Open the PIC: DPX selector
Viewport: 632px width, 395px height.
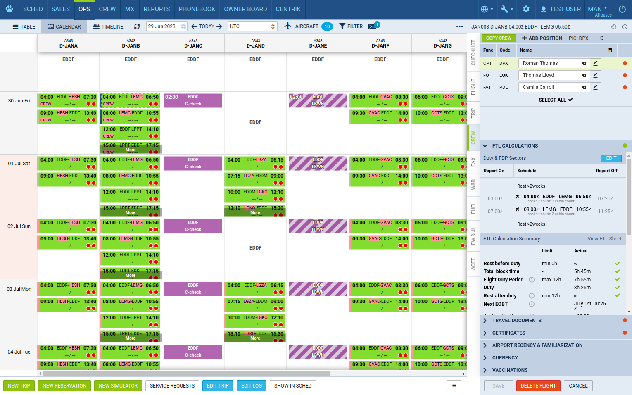pos(586,38)
